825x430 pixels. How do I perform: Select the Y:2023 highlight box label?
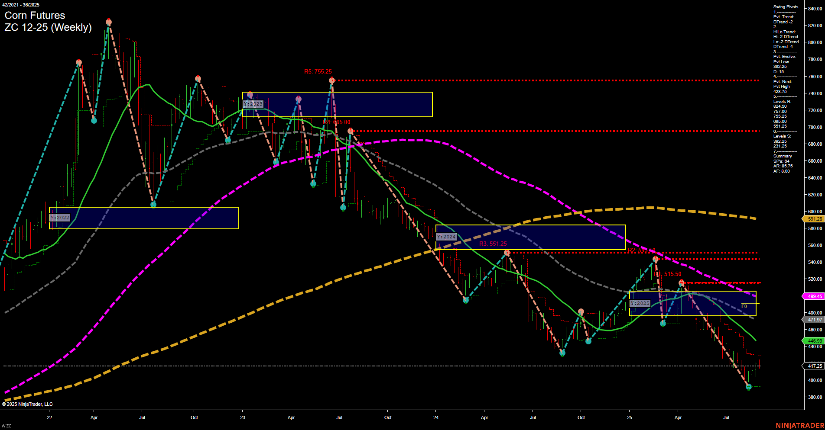tap(253, 104)
